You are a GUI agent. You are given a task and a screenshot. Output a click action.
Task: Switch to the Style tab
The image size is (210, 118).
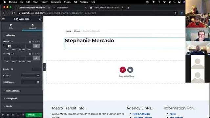pyautogui.click(x=11, y=26)
